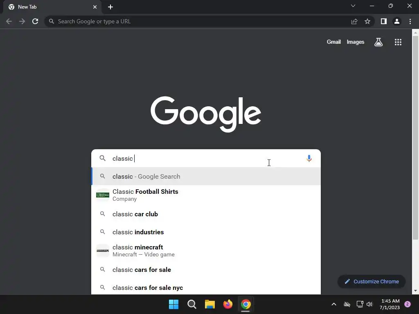Open the network status tray icon
Screen dimensions: 419x314
(360, 304)
